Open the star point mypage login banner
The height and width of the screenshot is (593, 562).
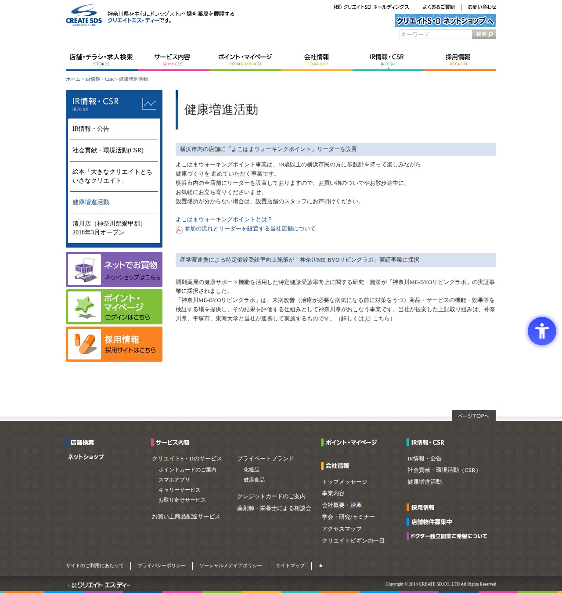(x=114, y=307)
